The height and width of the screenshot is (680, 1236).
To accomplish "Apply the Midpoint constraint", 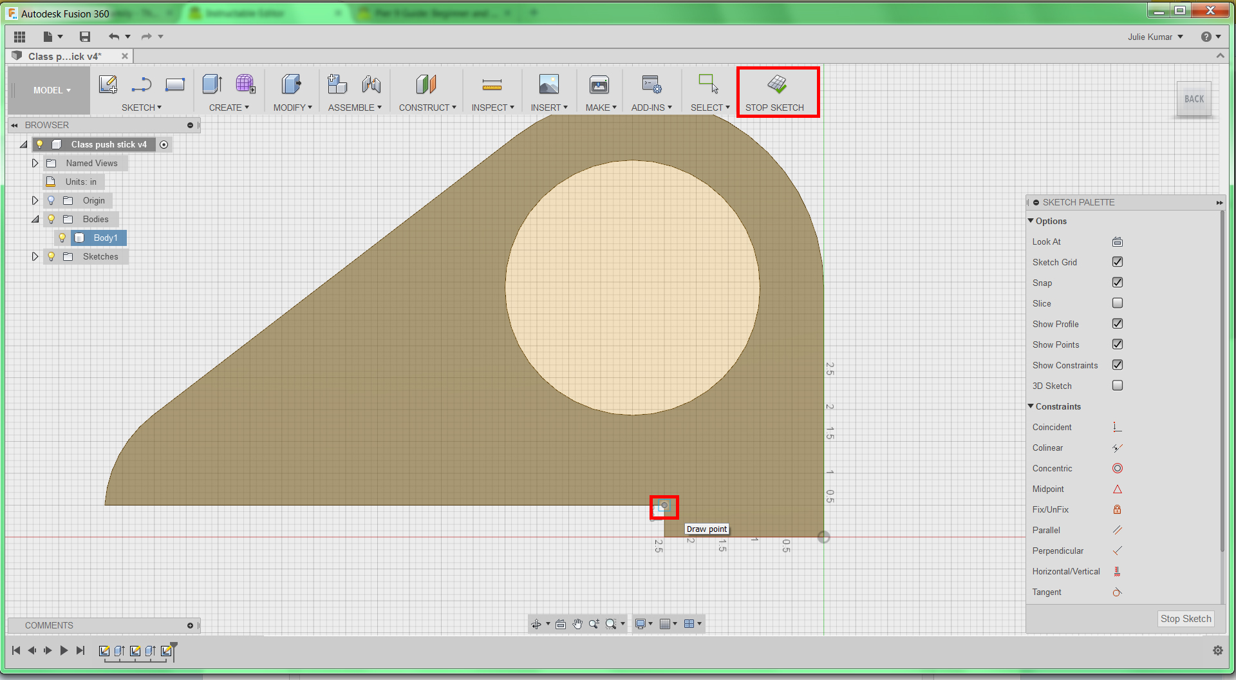I will point(1118,489).
